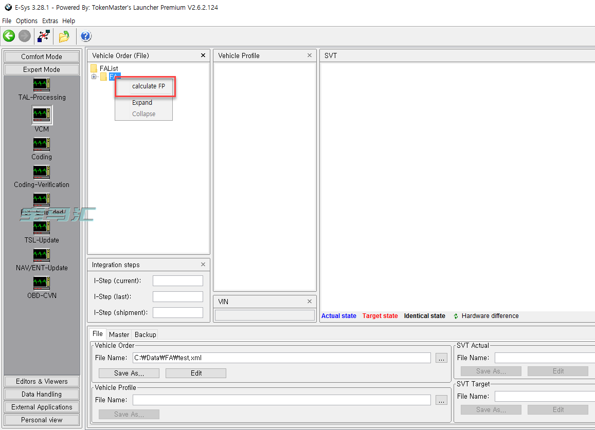Open the File menu
595x430 pixels.
pos(7,21)
